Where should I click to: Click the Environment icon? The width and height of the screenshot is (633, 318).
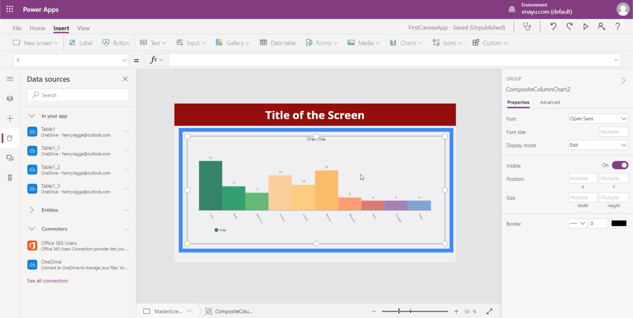click(x=512, y=9)
